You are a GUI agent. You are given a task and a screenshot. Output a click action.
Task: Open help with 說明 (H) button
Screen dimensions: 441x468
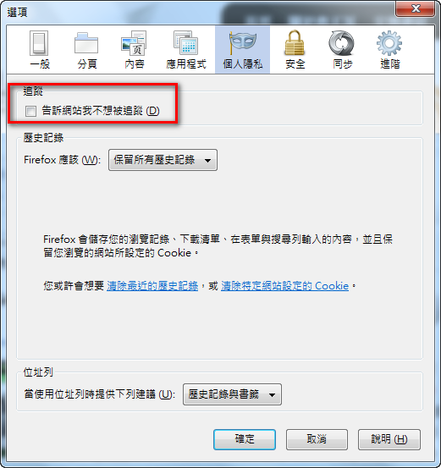pos(389,439)
